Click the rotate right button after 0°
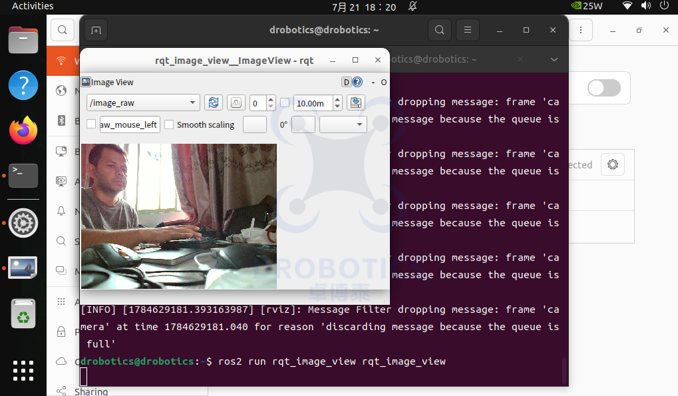The width and height of the screenshot is (678, 396). (303, 124)
